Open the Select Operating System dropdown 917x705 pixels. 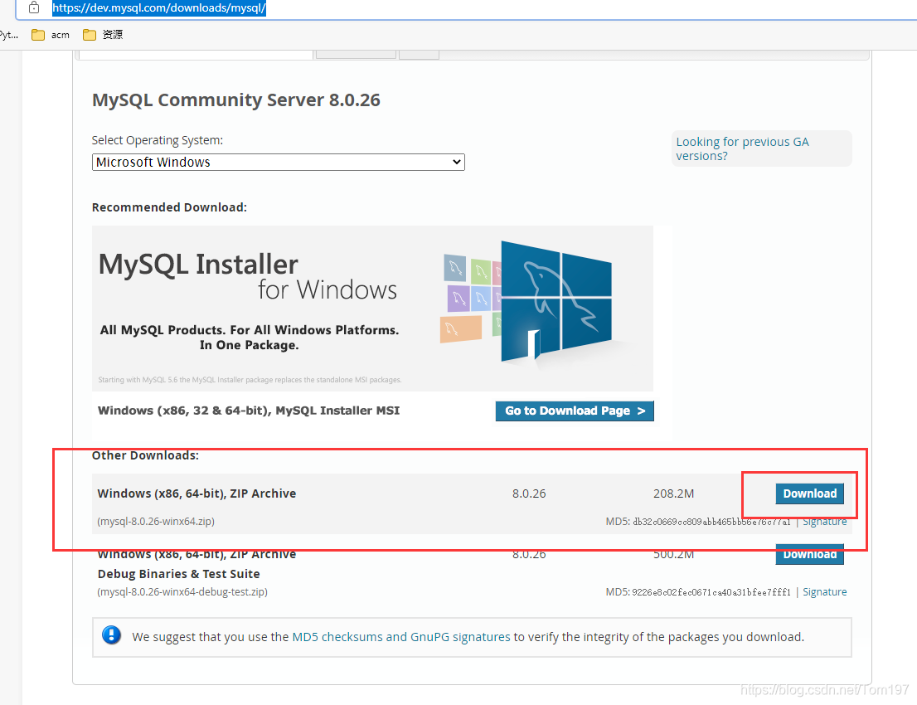[279, 162]
